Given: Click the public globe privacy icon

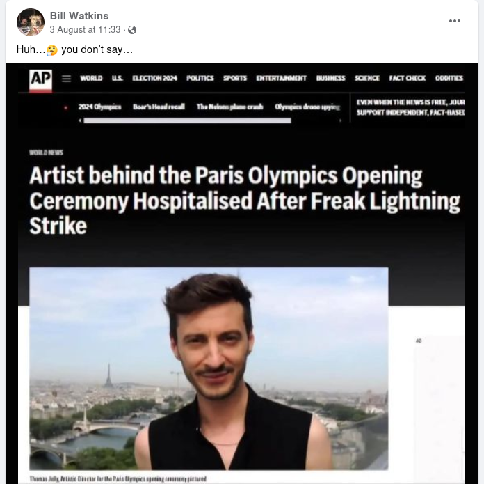Looking at the screenshot, I should 132,30.
